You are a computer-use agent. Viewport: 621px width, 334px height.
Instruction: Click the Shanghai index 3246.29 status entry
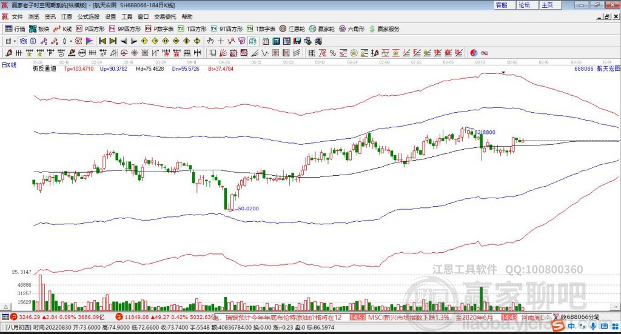coord(58,317)
